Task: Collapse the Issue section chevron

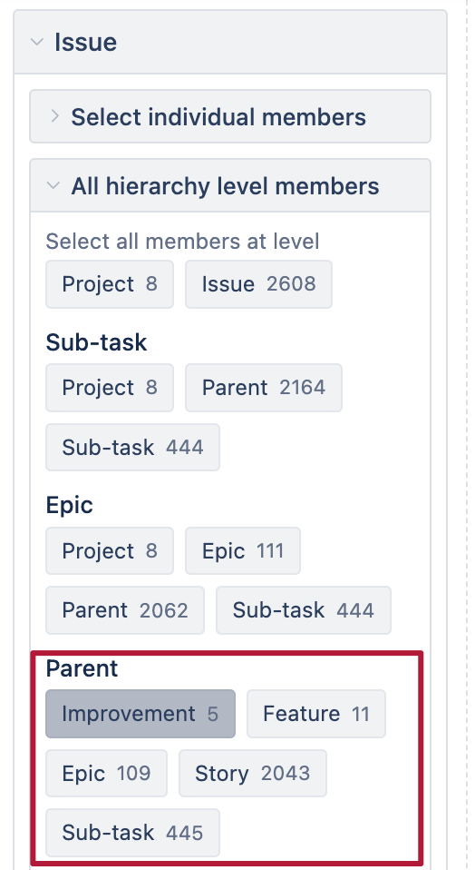Action: point(36,42)
